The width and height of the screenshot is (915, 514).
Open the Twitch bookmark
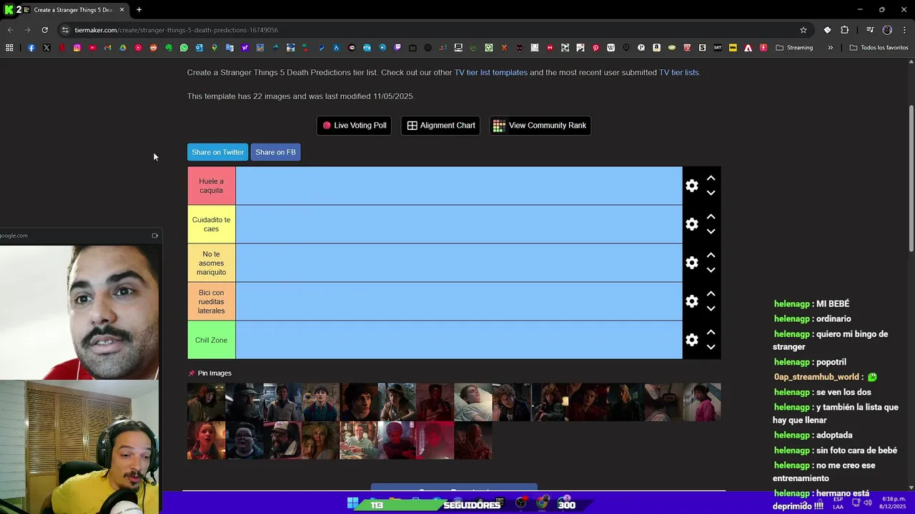click(397, 48)
